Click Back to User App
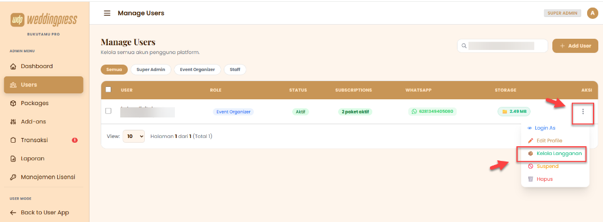 (44, 213)
